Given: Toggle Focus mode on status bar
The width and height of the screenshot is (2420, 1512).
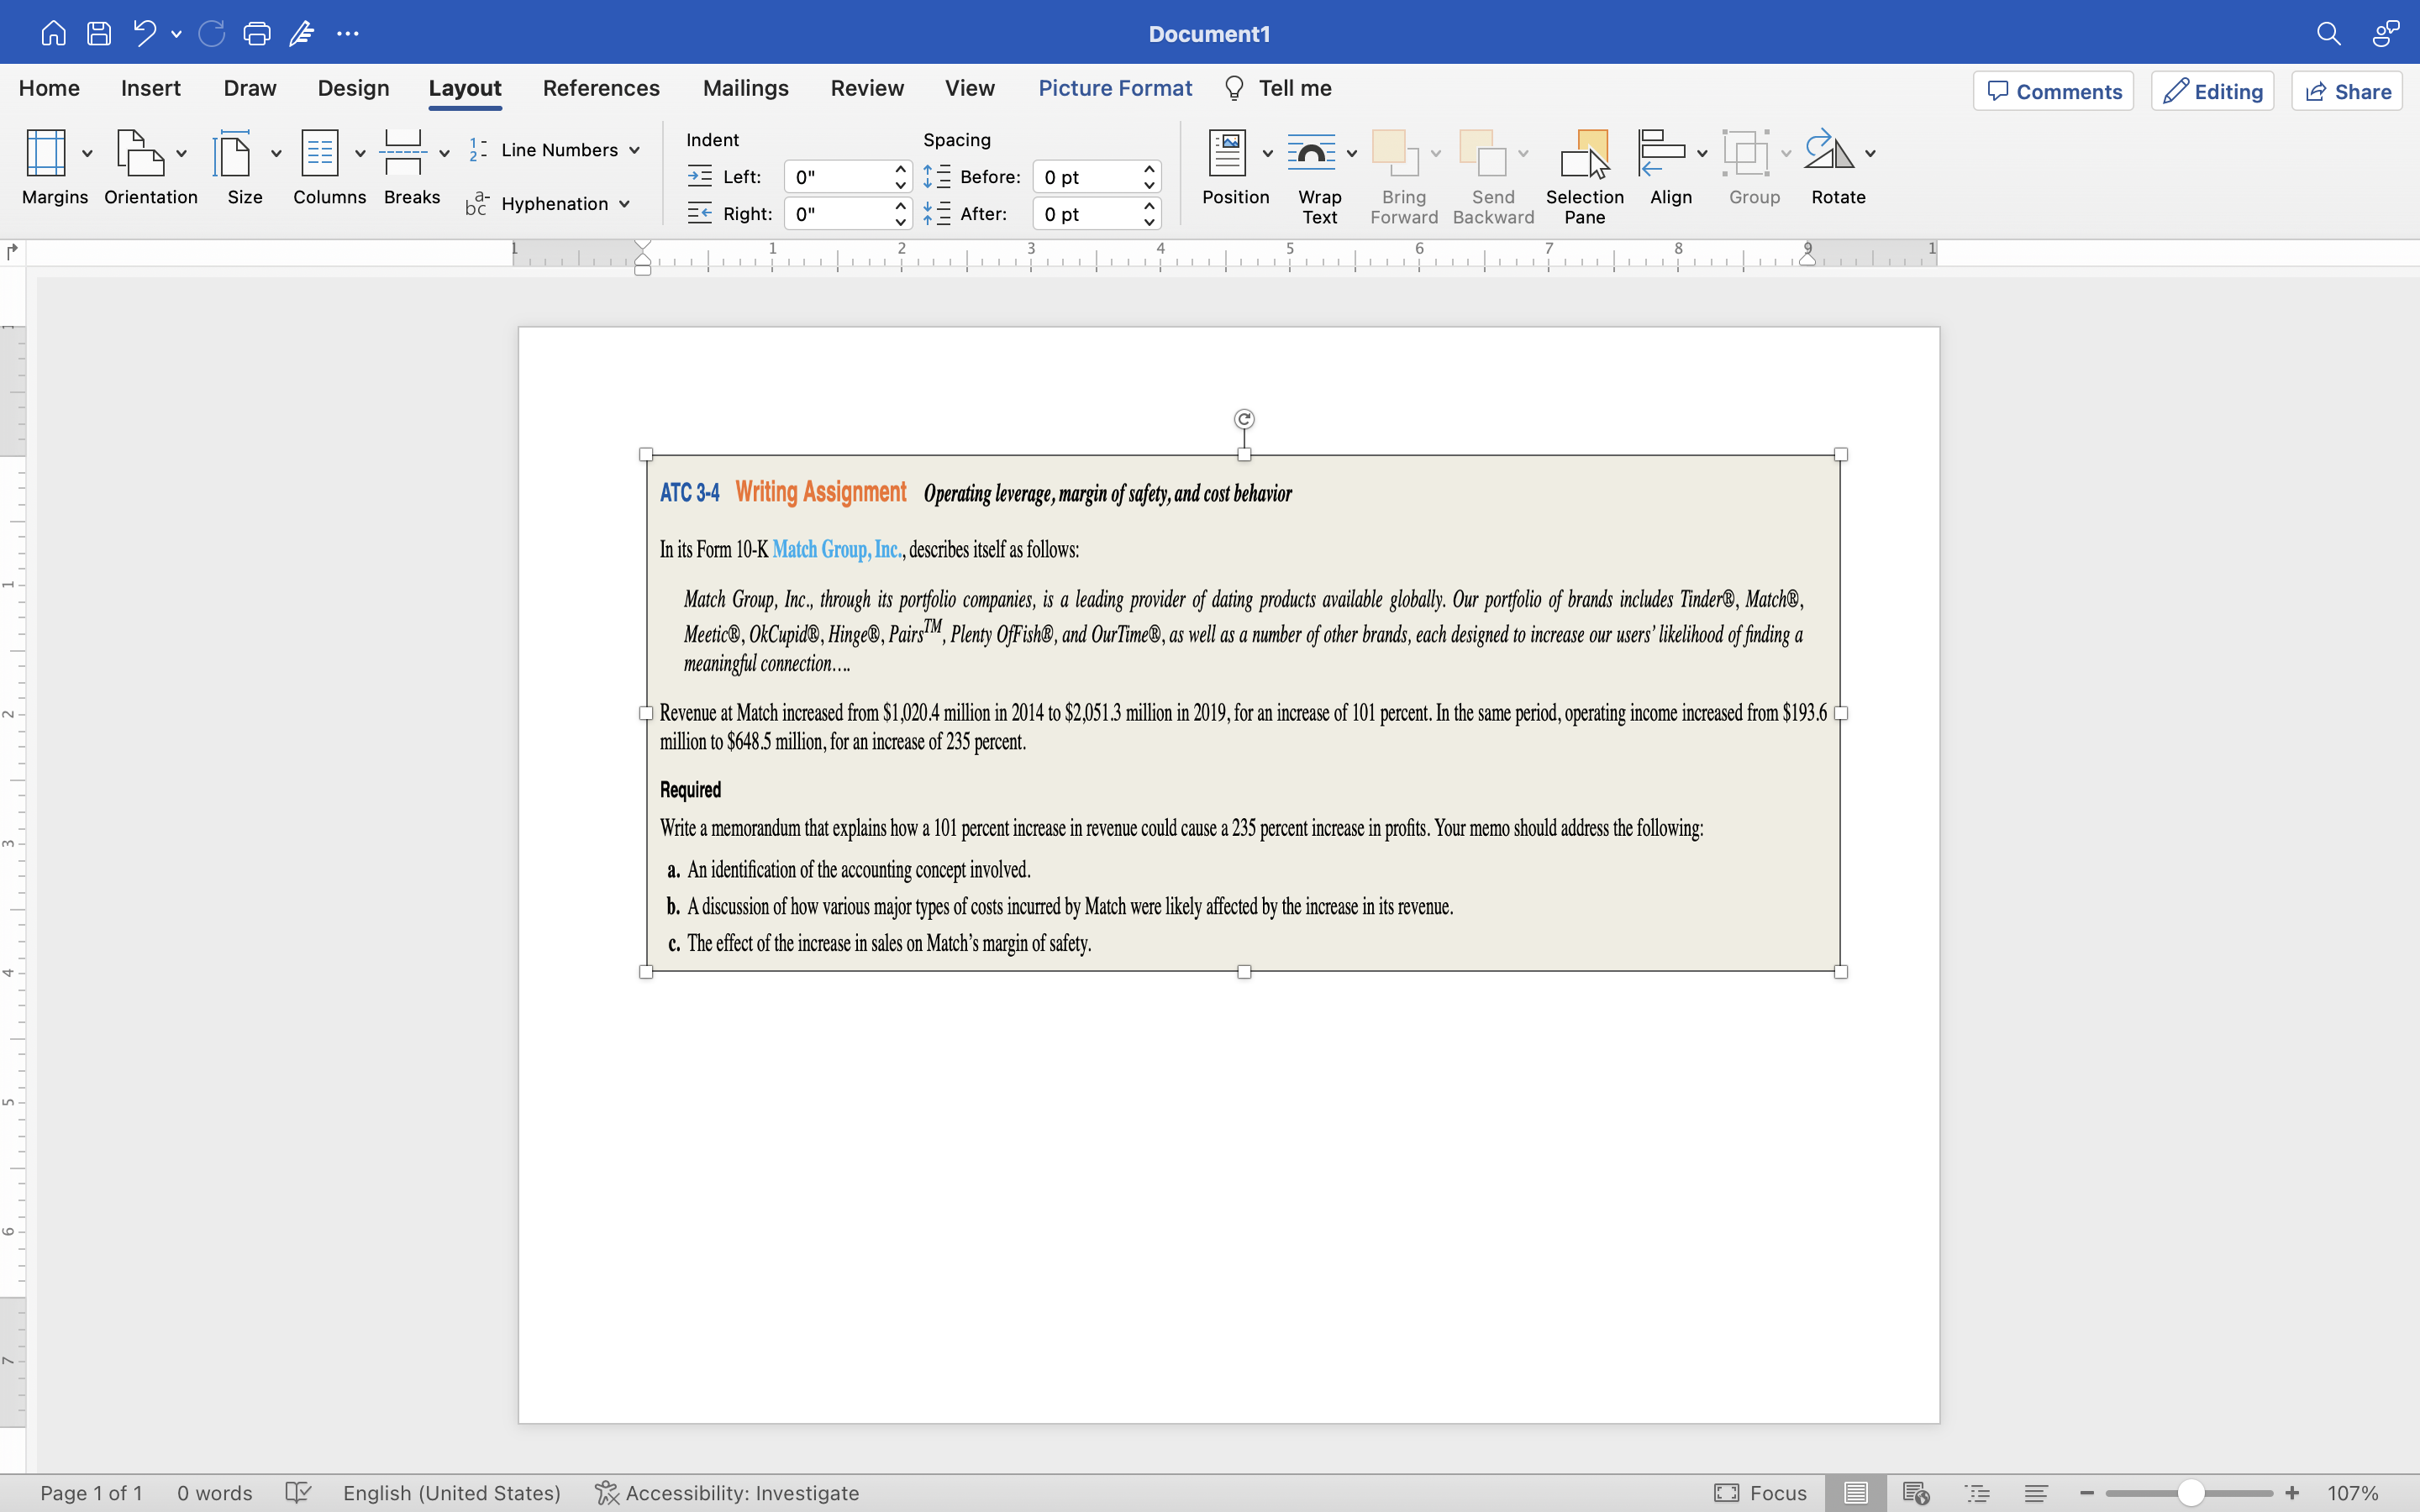Looking at the screenshot, I should (x=1761, y=1493).
